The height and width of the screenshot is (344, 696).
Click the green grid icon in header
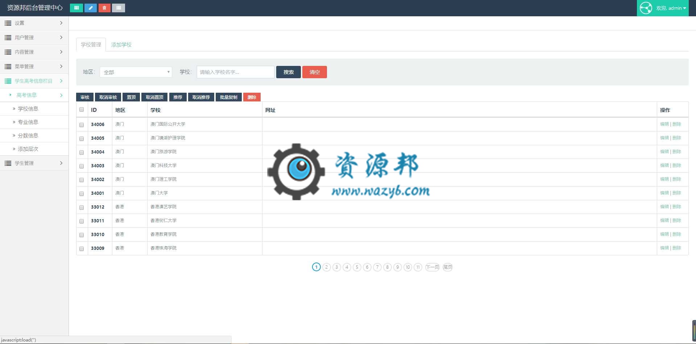(x=76, y=8)
